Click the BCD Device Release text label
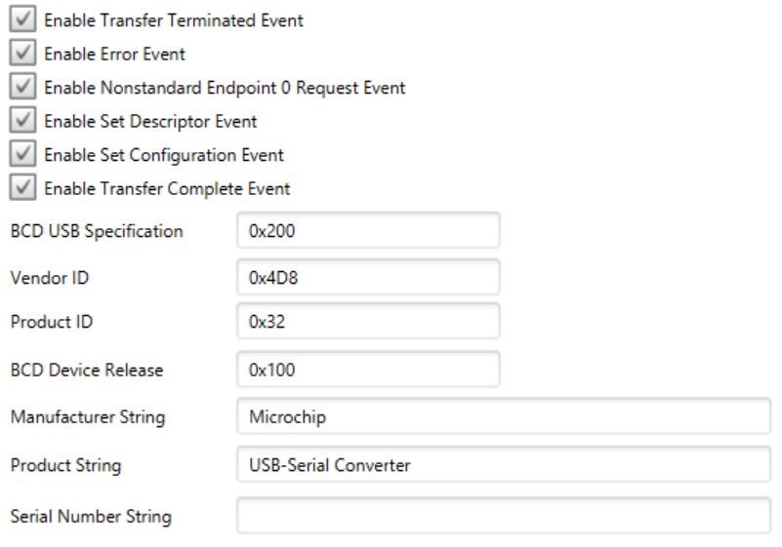The image size is (782, 547). point(86,370)
